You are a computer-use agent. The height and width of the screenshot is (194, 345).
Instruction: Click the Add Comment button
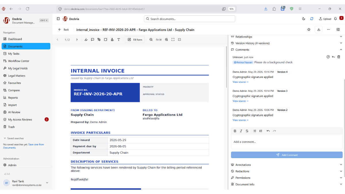point(287,155)
